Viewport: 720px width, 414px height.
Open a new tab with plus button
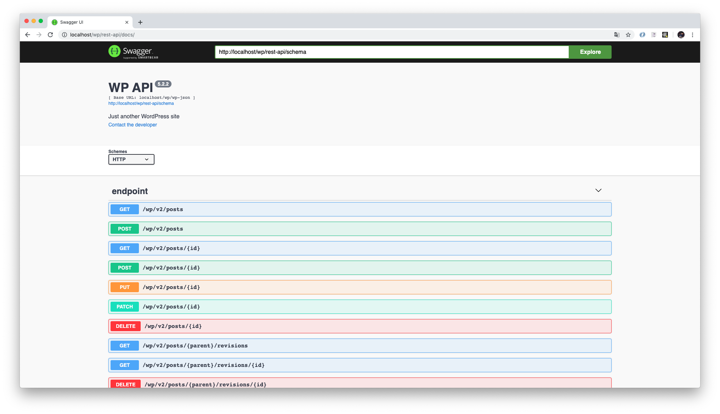click(x=140, y=22)
